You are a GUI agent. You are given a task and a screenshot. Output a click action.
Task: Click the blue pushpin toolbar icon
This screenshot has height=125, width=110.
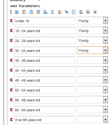(66, 12)
